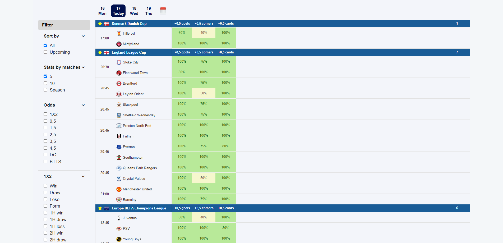Click Everton 80% cards cell
The height and width of the screenshot is (243, 503).
[226, 146]
